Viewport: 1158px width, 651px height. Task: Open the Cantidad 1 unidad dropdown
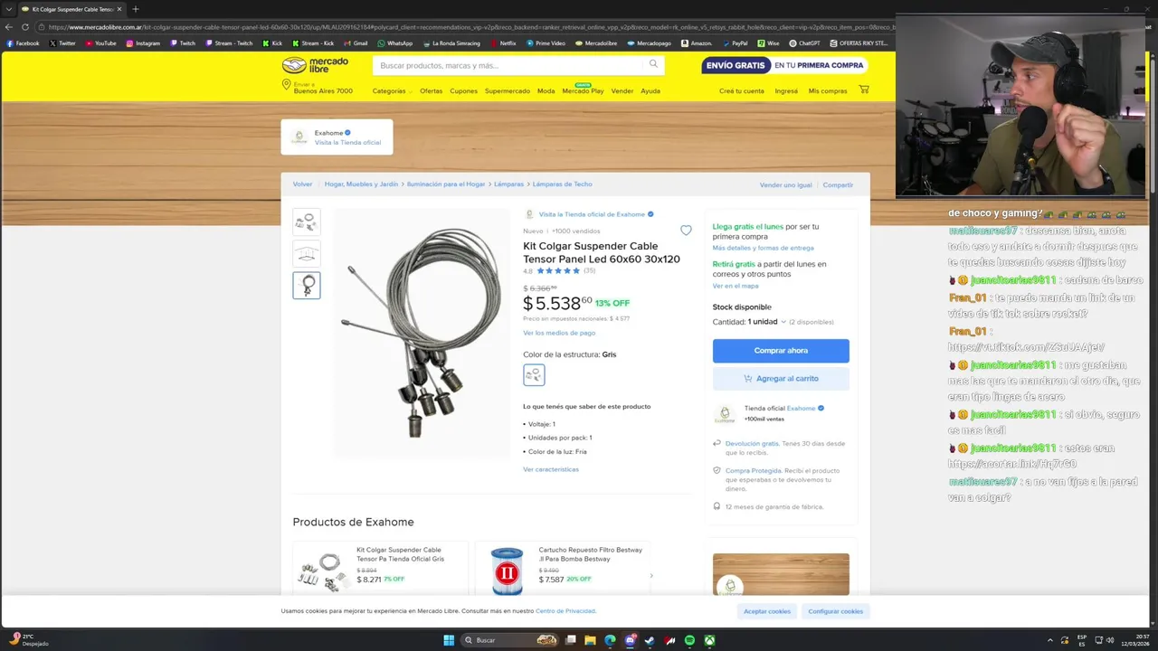767,322
